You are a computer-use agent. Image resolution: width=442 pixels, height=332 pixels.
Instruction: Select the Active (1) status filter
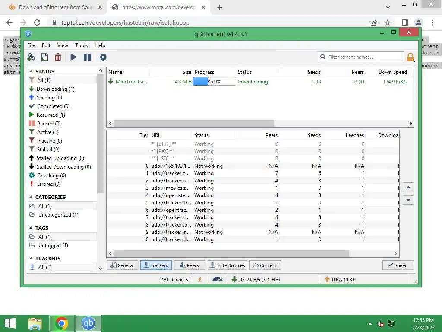48,132
